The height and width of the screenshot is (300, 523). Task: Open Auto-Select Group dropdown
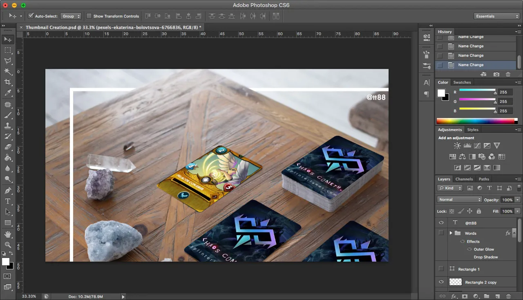(x=71, y=16)
